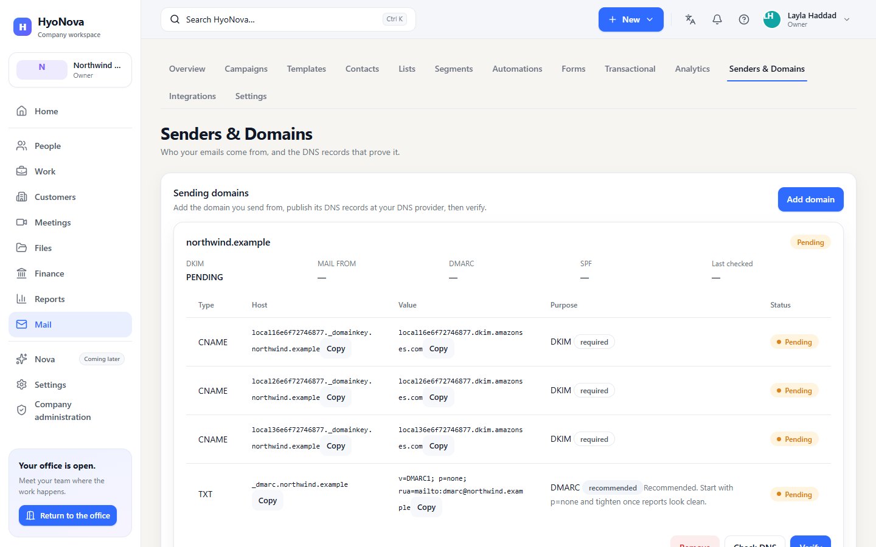The height and width of the screenshot is (547, 876).
Task: Click Layla Haddad's avatar
Action: [772, 19]
